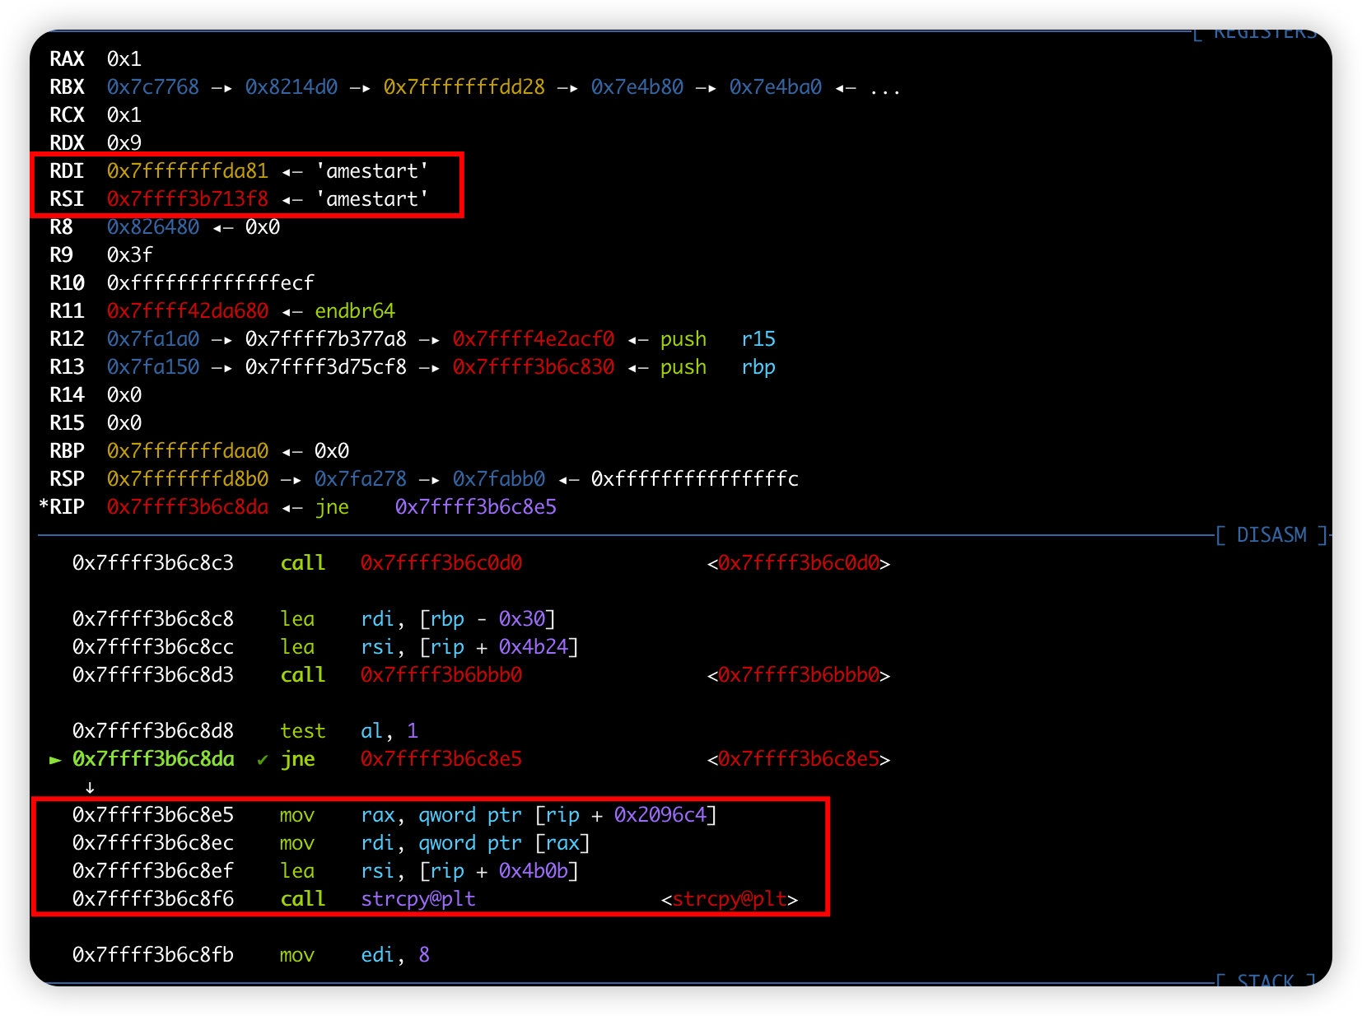Viewport: 1362px width, 1016px height.
Task: Click the jne target in RIP row
Action: (x=476, y=507)
